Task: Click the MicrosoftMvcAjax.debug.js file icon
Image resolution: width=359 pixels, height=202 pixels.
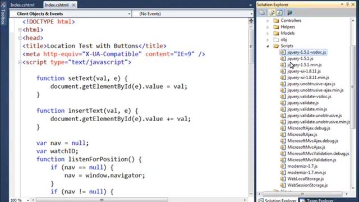Action: (283, 141)
